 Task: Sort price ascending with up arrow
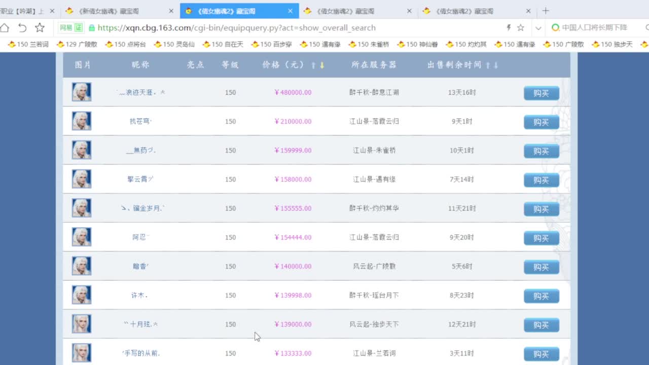(x=313, y=65)
